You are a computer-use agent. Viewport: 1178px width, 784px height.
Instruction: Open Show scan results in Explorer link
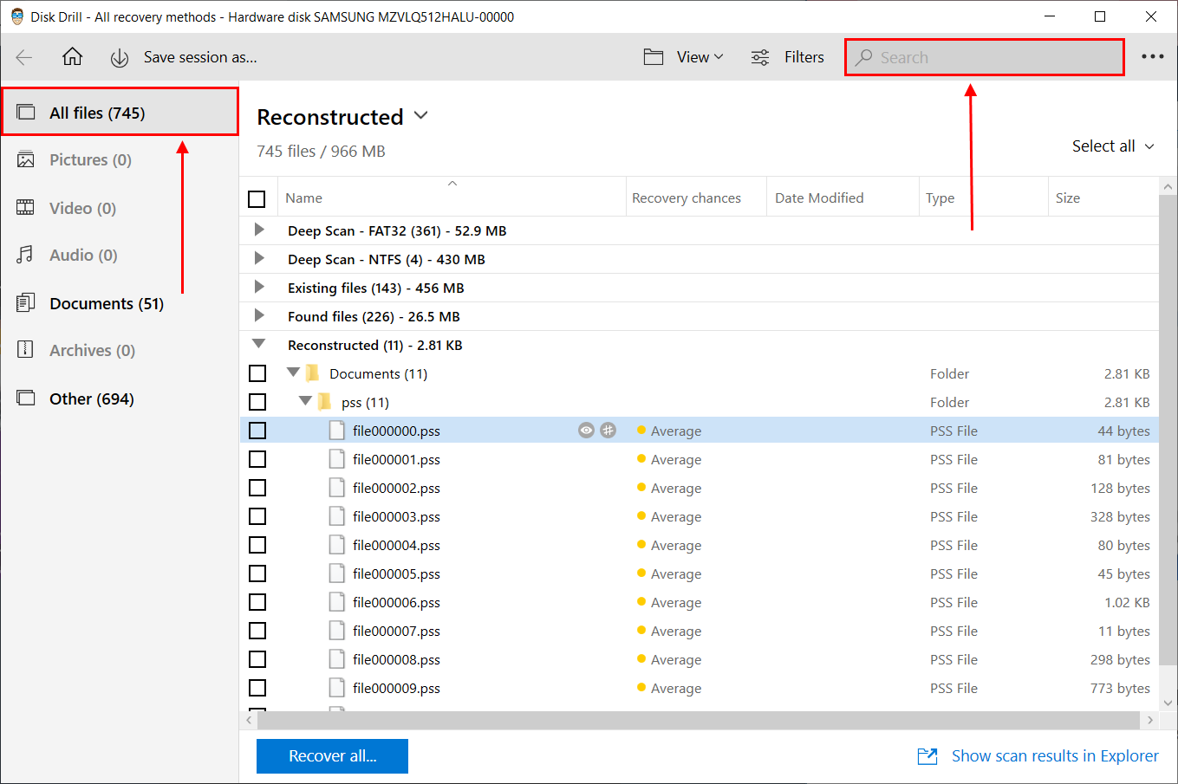1054,756
